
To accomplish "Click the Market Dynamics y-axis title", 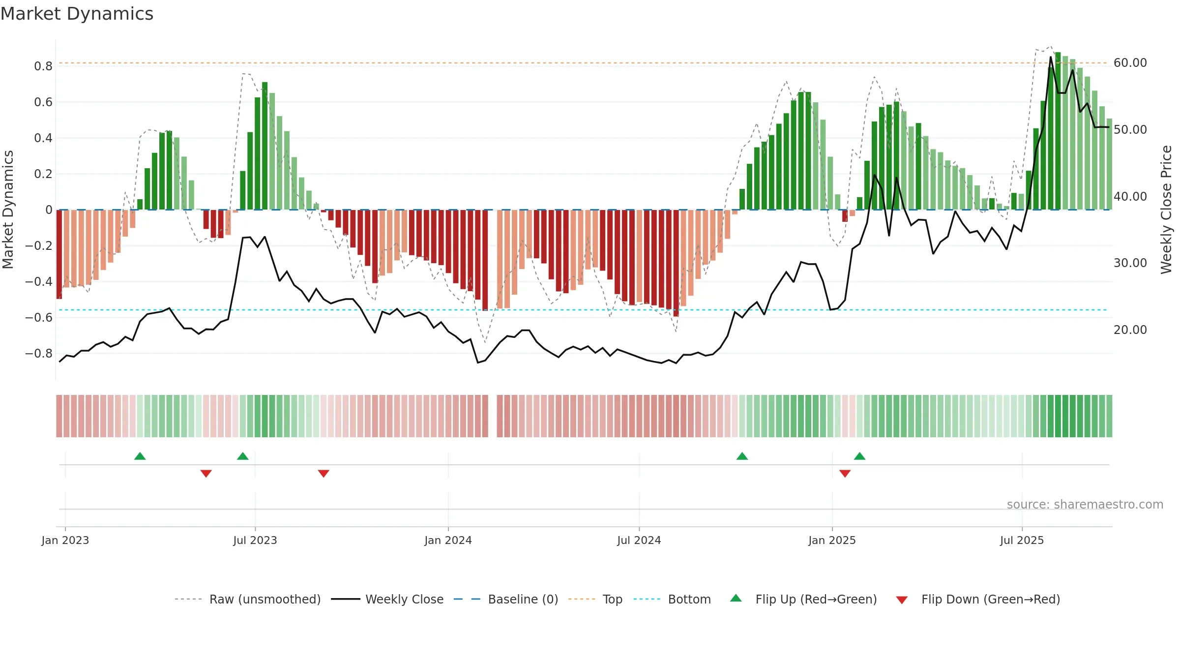I will coord(8,210).
